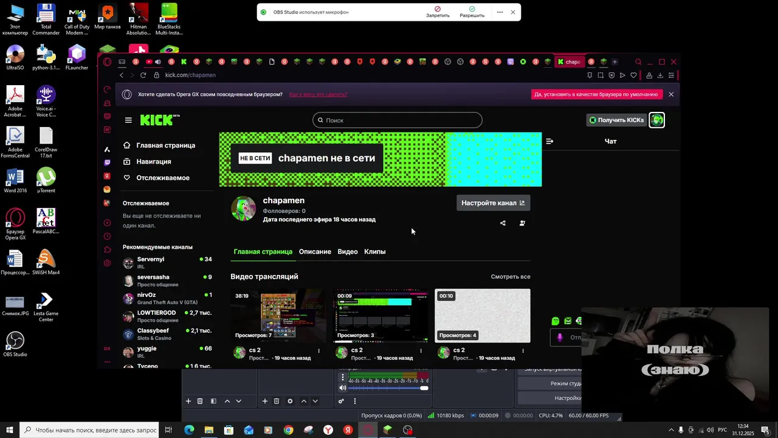Switch to the Клипы tab

[375, 252]
